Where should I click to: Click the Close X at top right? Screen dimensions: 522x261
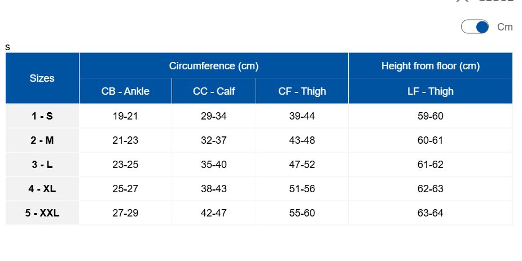click(x=462, y=1)
